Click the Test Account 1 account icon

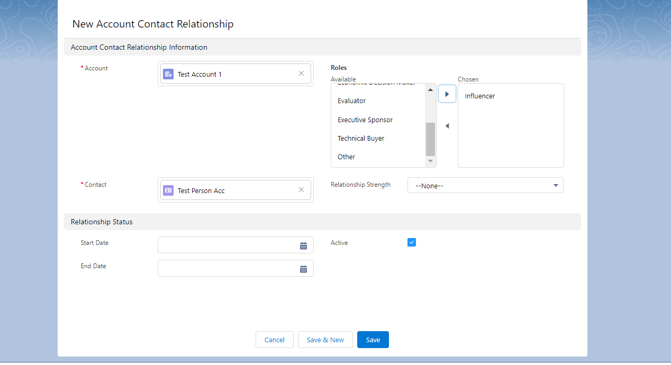tap(168, 74)
